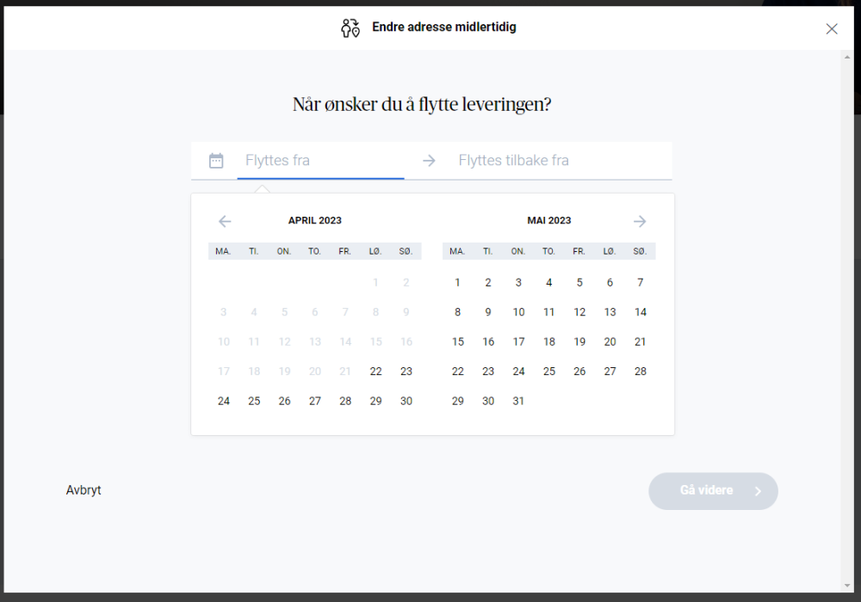Click the Avbryt link
The width and height of the screenshot is (861, 602).
(x=84, y=490)
